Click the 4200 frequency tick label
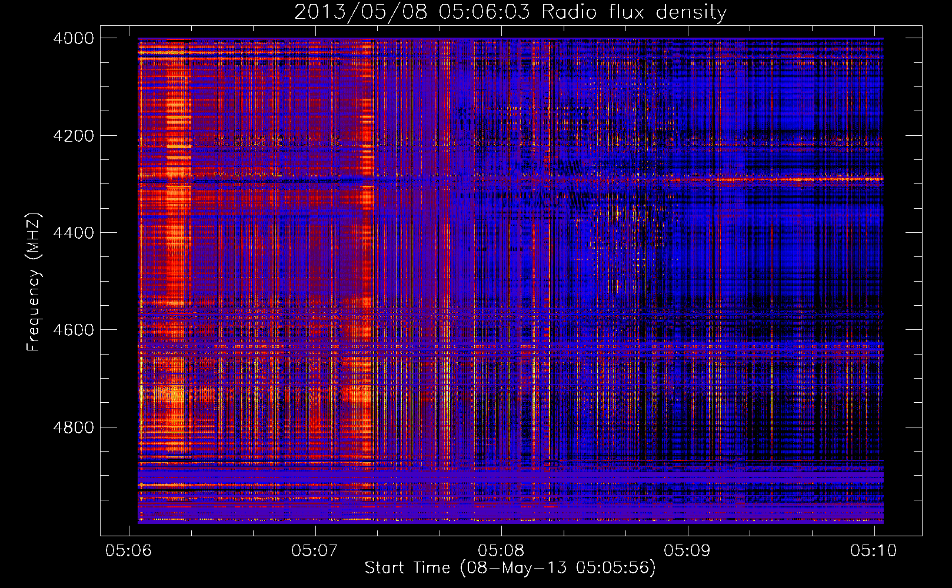This screenshot has width=952, height=588. (x=74, y=136)
